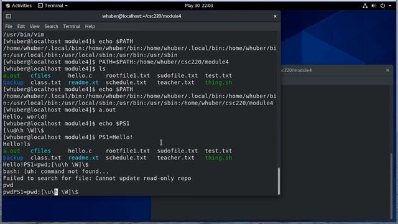Viewport: 398px width, 224px height.
Task: Click 'PATH=$PATH:/home/whuber/csc220/module4' command
Action: [164, 62]
